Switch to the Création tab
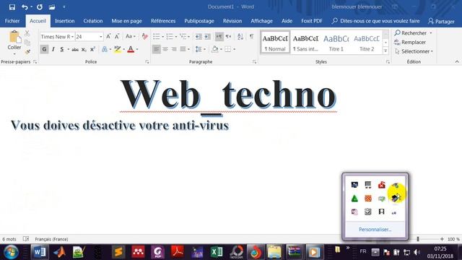Viewport: 462px width, 260px height. pos(93,21)
